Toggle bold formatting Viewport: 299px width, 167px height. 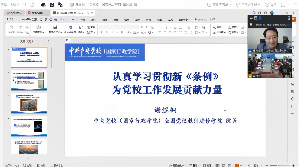point(101,33)
